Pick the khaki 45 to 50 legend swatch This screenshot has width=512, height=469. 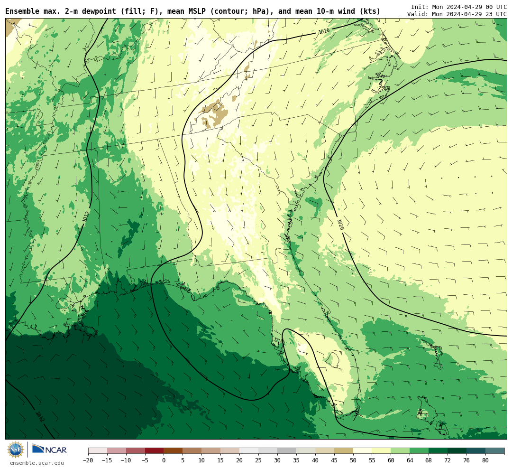(344, 450)
